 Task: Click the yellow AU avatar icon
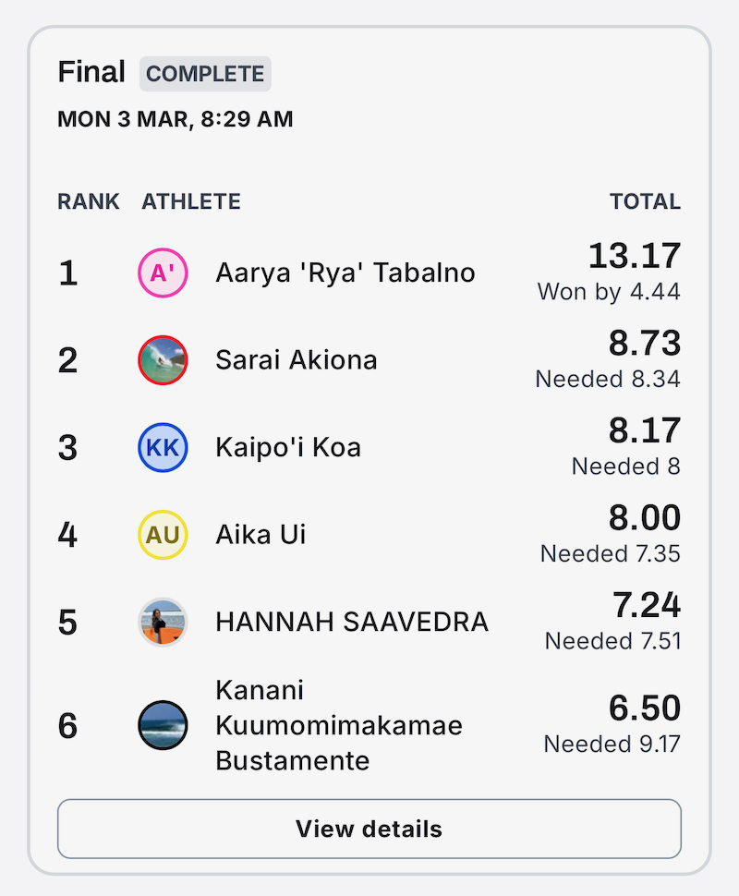[163, 535]
